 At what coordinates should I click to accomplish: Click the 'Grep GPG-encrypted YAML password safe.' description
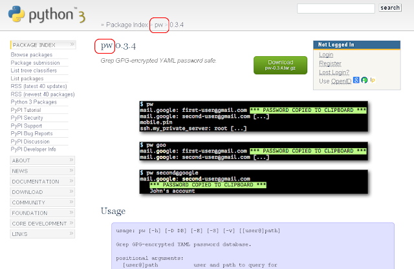[158, 61]
